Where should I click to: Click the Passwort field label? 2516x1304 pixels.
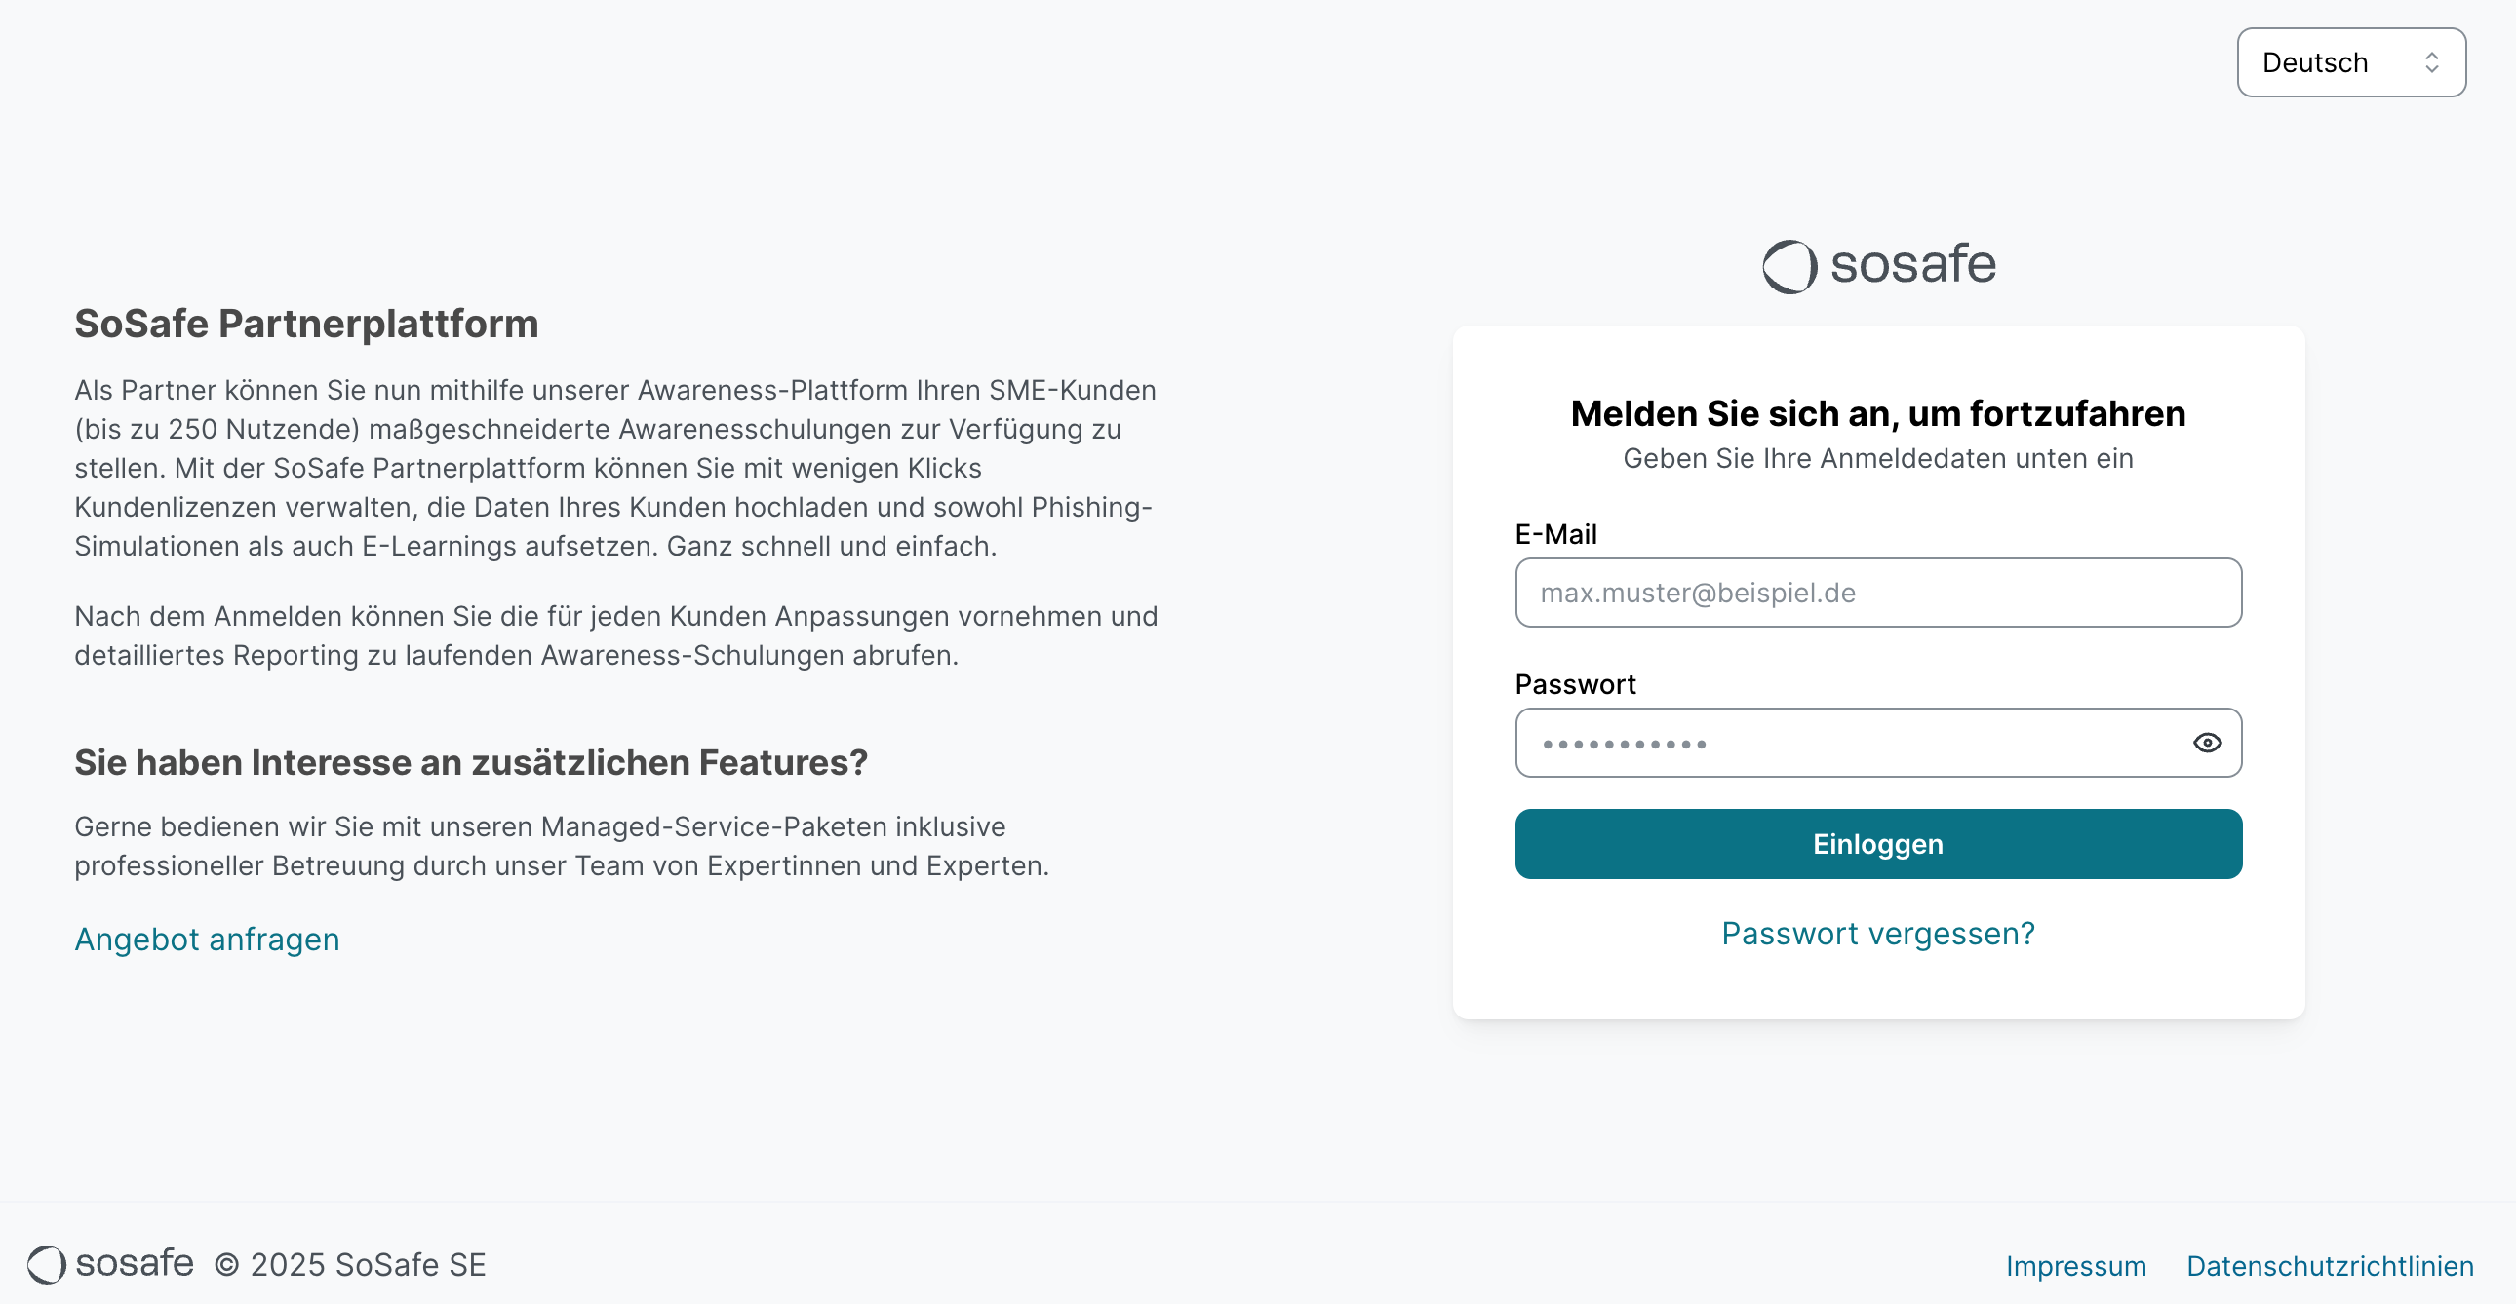pyautogui.click(x=1575, y=684)
